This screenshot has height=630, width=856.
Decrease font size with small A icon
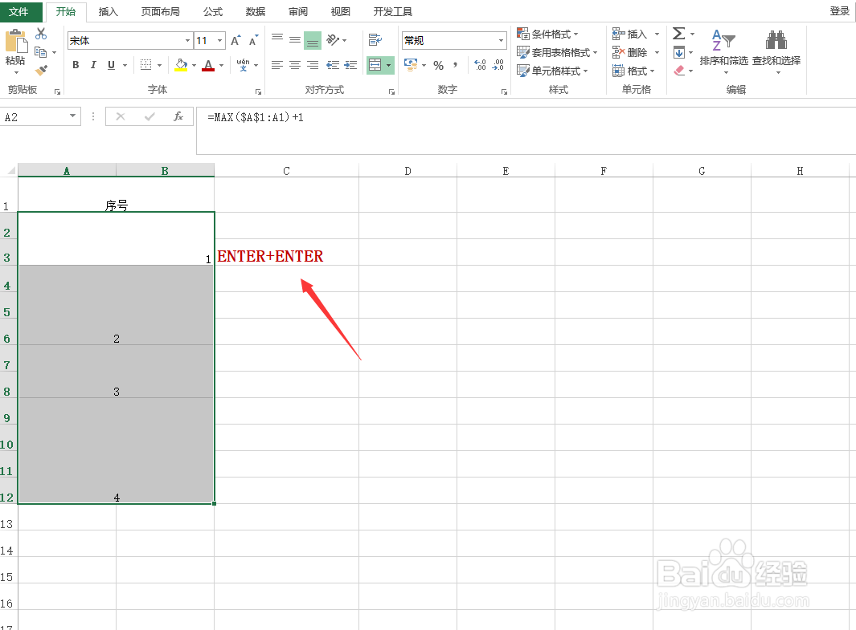253,40
